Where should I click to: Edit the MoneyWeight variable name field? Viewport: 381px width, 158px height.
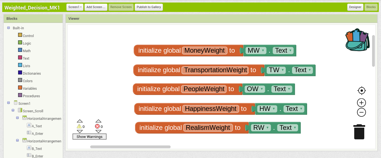(204, 50)
